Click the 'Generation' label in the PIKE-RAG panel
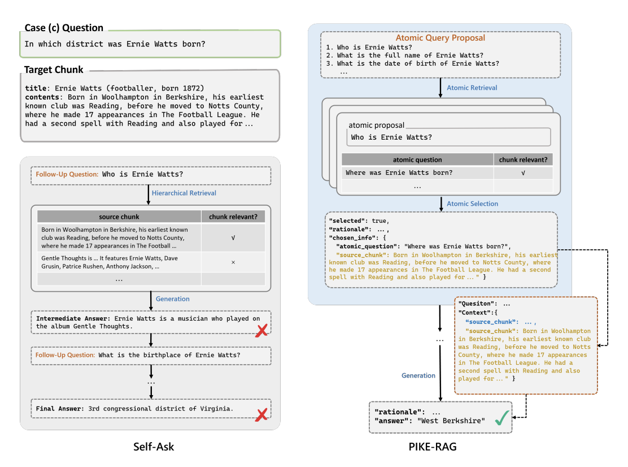This screenshot has width=628, height=467. click(418, 375)
